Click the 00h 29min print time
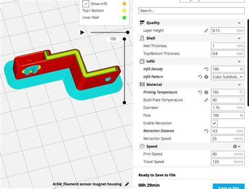 click(x=149, y=185)
